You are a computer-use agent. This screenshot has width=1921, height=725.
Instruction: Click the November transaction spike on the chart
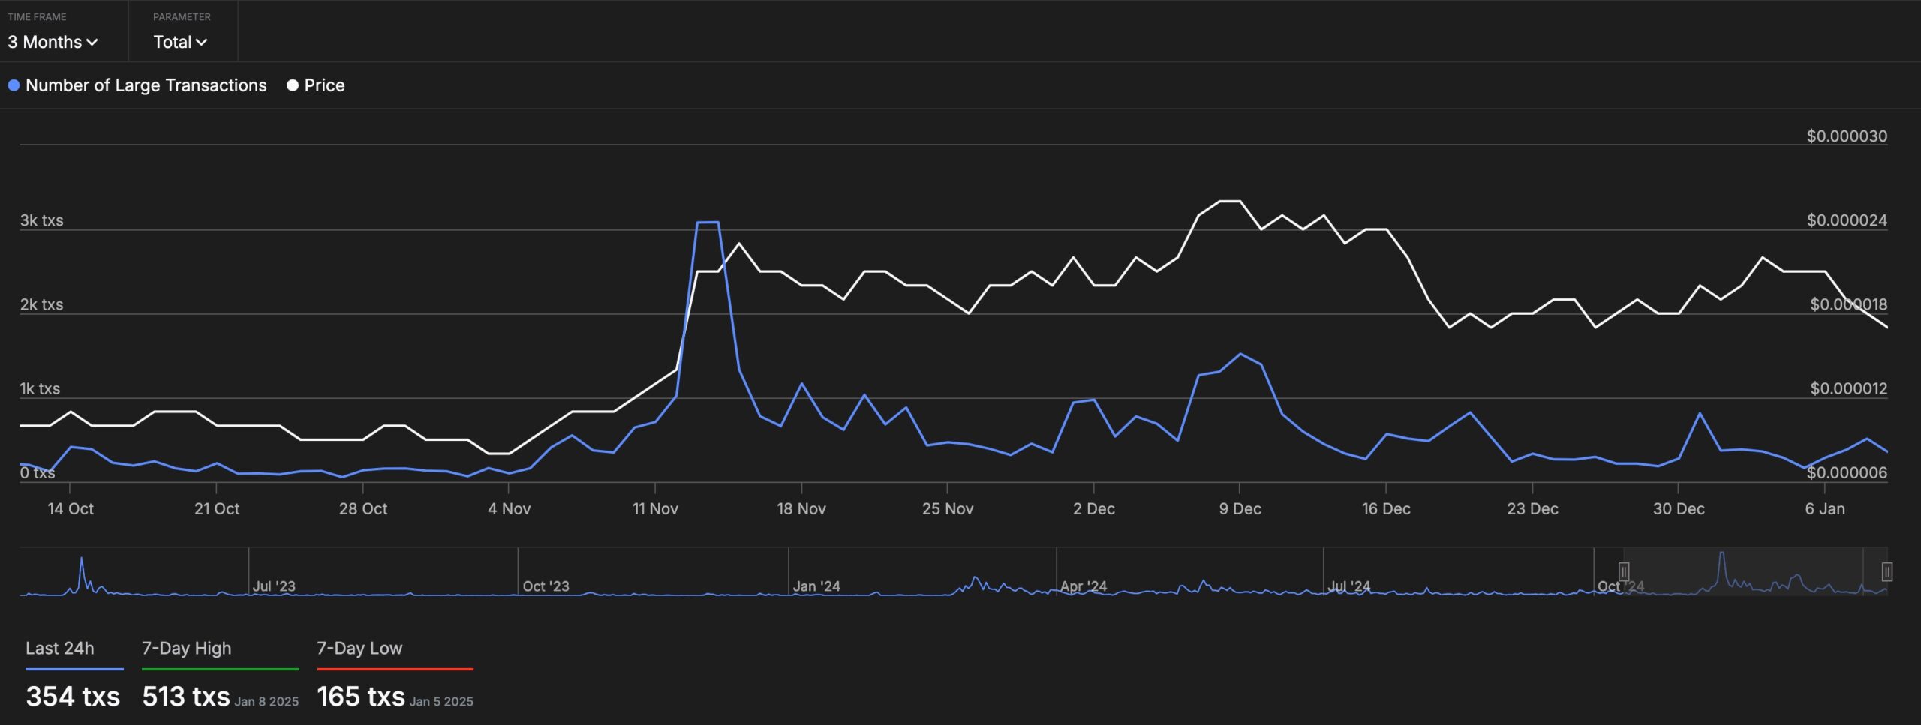coord(708,222)
